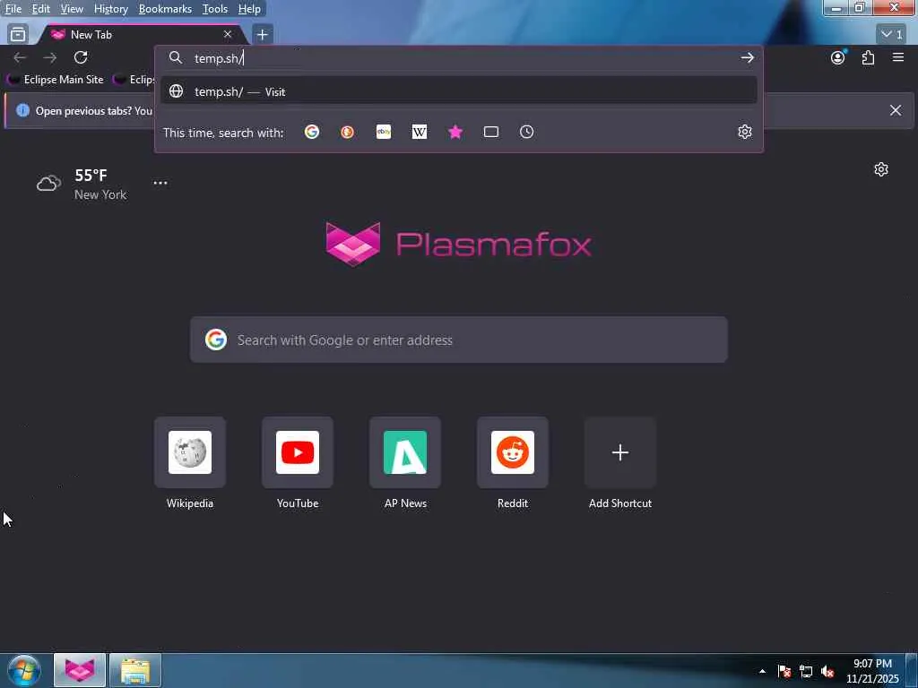This screenshot has height=688, width=918.
Task: Open the Help menu
Action: coord(249,9)
